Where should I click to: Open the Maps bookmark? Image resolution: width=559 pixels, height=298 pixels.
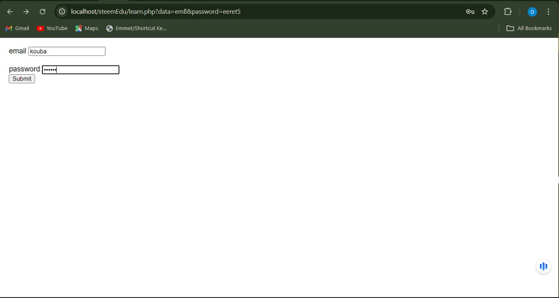coord(86,28)
